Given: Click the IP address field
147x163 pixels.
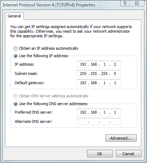Looking at the screenshot, I should coord(99,64).
